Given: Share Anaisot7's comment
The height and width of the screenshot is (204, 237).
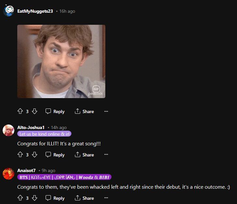Looking at the screenshot, I should [x=84, y=198].
